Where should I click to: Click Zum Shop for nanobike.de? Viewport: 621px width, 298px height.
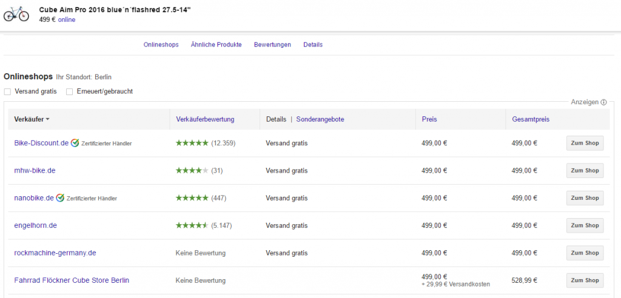click(585, 198)
